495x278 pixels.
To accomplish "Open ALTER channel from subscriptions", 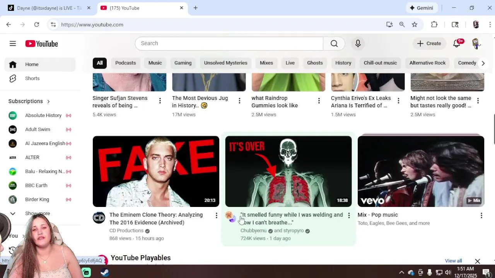I will (x=40, y=158).
